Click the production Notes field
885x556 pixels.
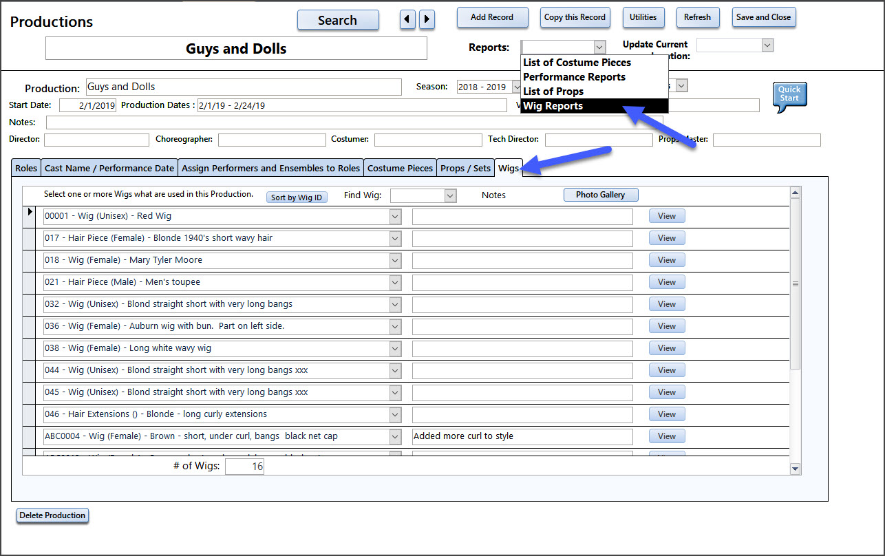point(354,122)
